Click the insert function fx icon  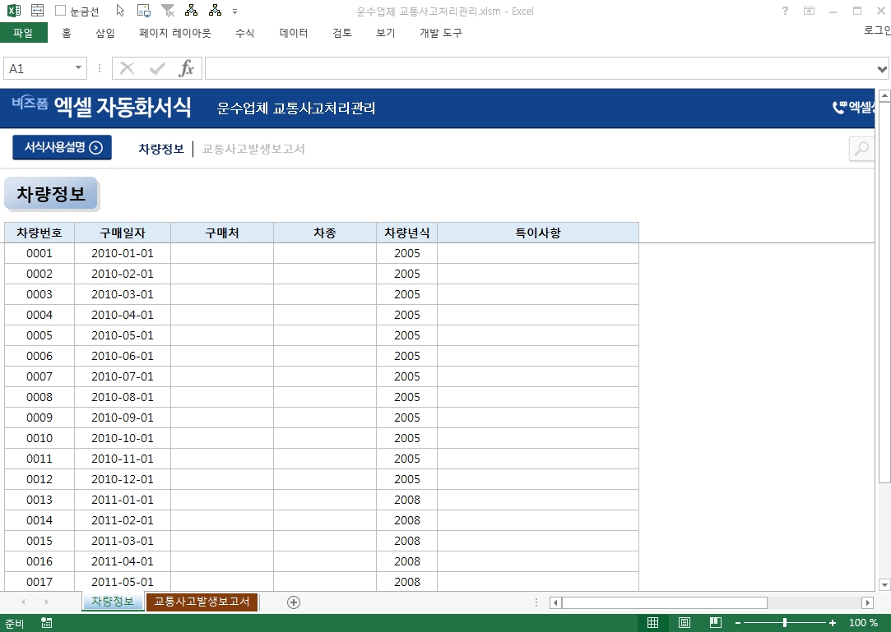tap(187, 69)
